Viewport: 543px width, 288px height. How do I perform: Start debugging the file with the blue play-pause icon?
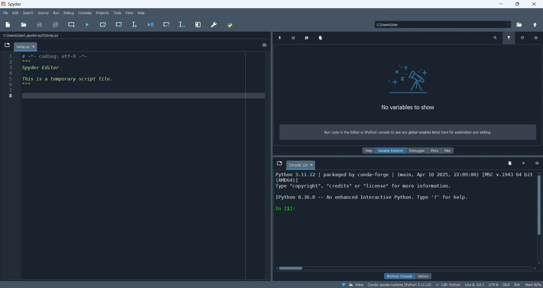pos(150,24)
